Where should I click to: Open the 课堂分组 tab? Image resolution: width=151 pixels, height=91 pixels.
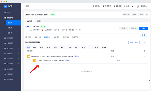(66, 37)
